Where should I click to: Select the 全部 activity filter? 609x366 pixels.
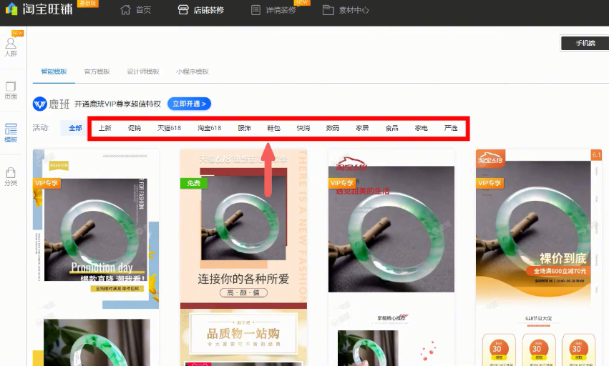point(75,128)
